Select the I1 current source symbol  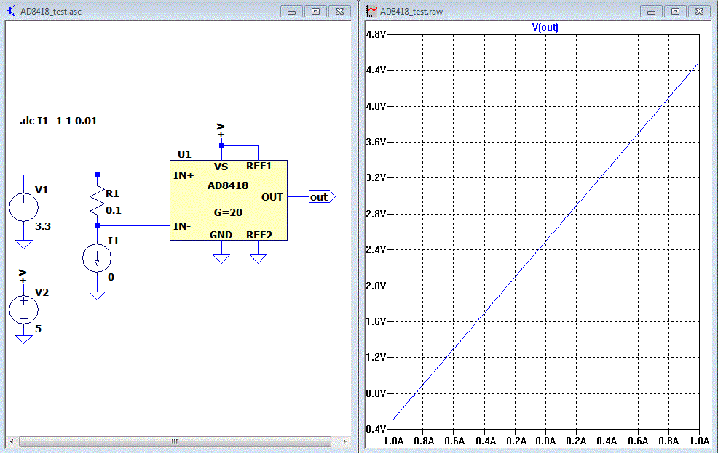coord(97,258)
